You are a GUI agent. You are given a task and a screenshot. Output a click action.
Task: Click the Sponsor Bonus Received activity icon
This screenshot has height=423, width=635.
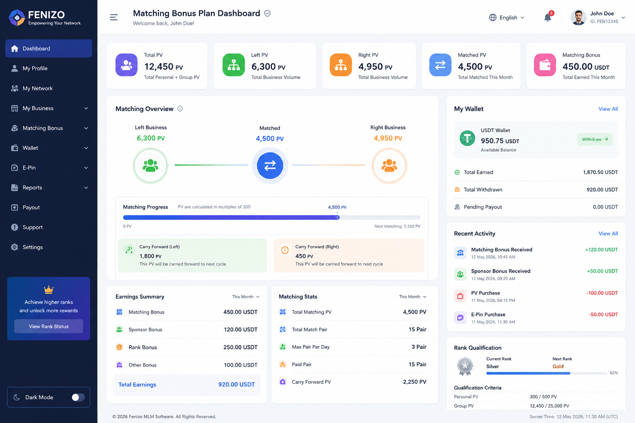(x=460, y=274)
